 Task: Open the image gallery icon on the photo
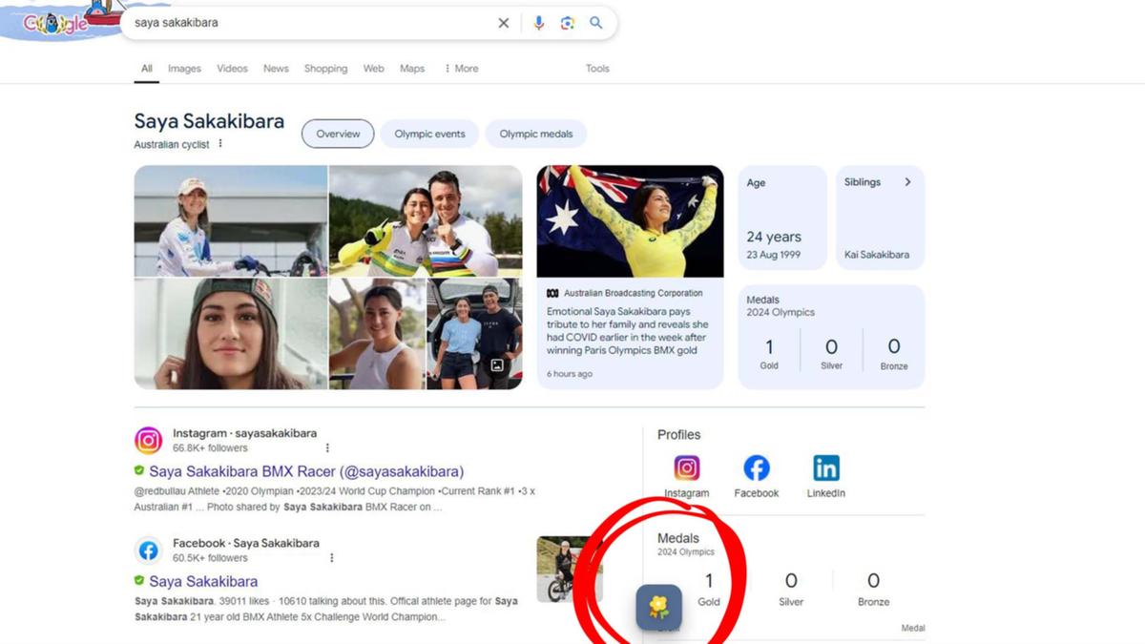(x=497, y=365)
